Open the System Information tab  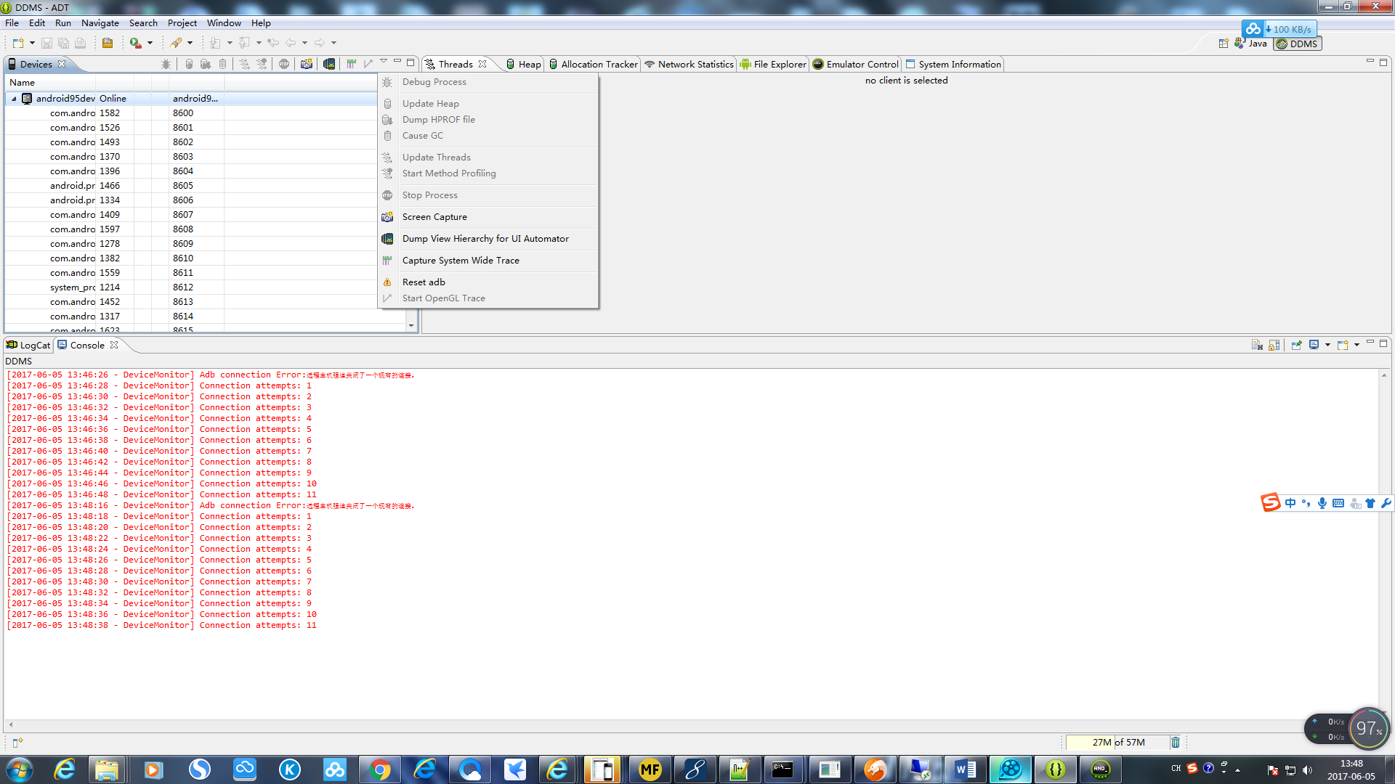953,65
